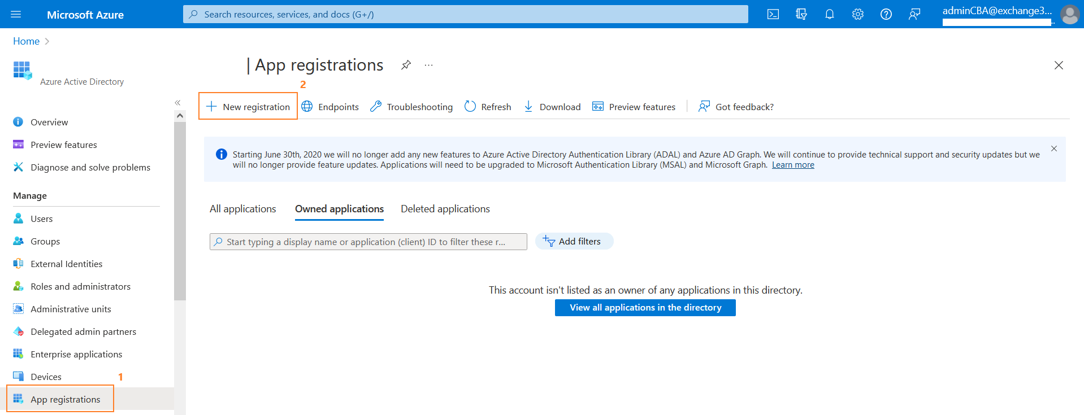Image resolution: width=1084 pixels, height=415 pixels.
Task: Click Got feedback? in toolbar
Action: [x=736, y=107]
